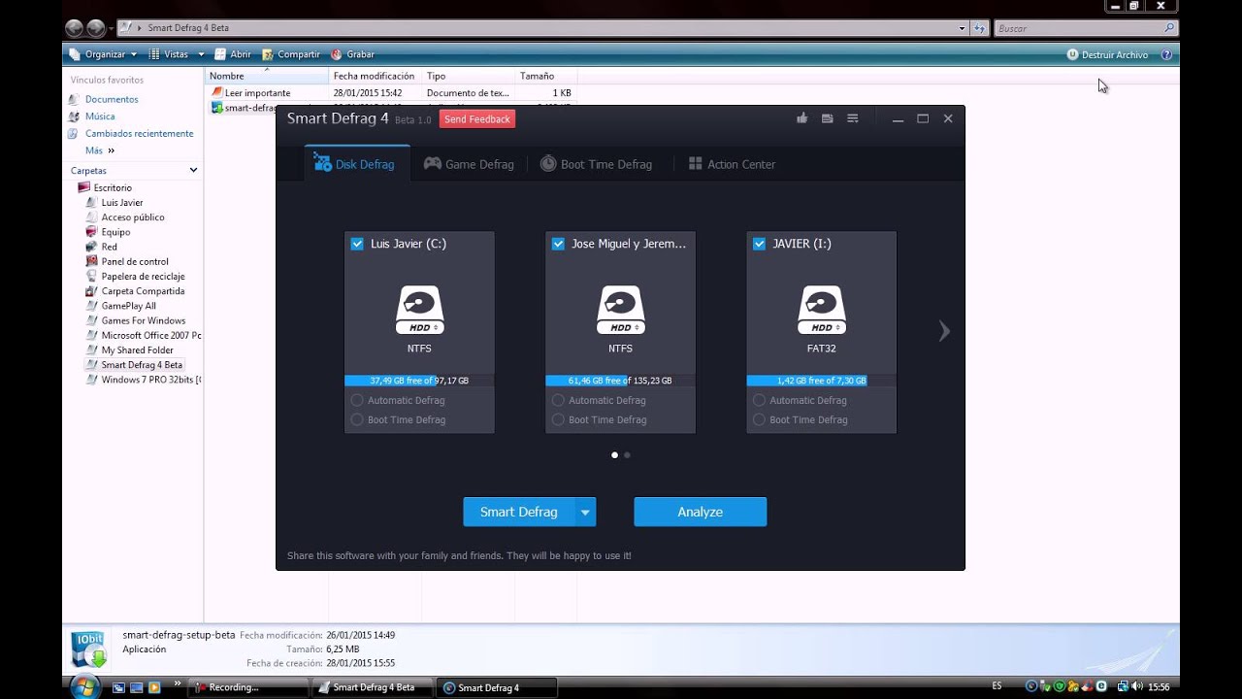This screenshot has width=1242, height=699.
Task: Select the first page dot indicator
Action: pos(614,454)
